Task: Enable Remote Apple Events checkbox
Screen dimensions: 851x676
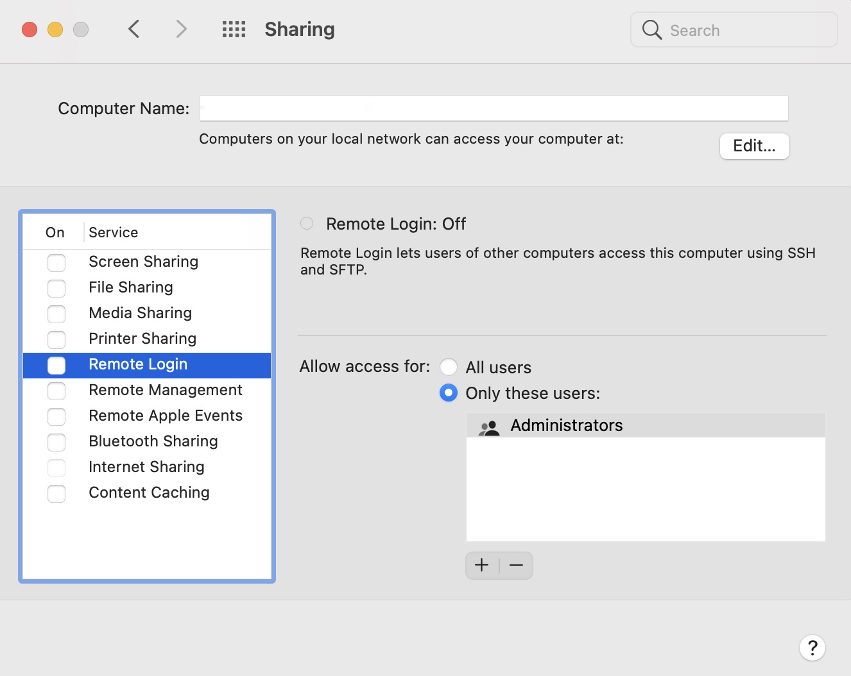Action: tap(56, 416)
